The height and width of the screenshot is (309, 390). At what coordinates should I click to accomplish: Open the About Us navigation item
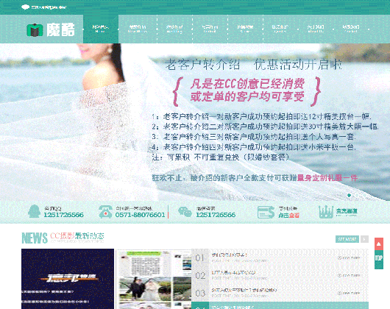click(x=316, y=29)
